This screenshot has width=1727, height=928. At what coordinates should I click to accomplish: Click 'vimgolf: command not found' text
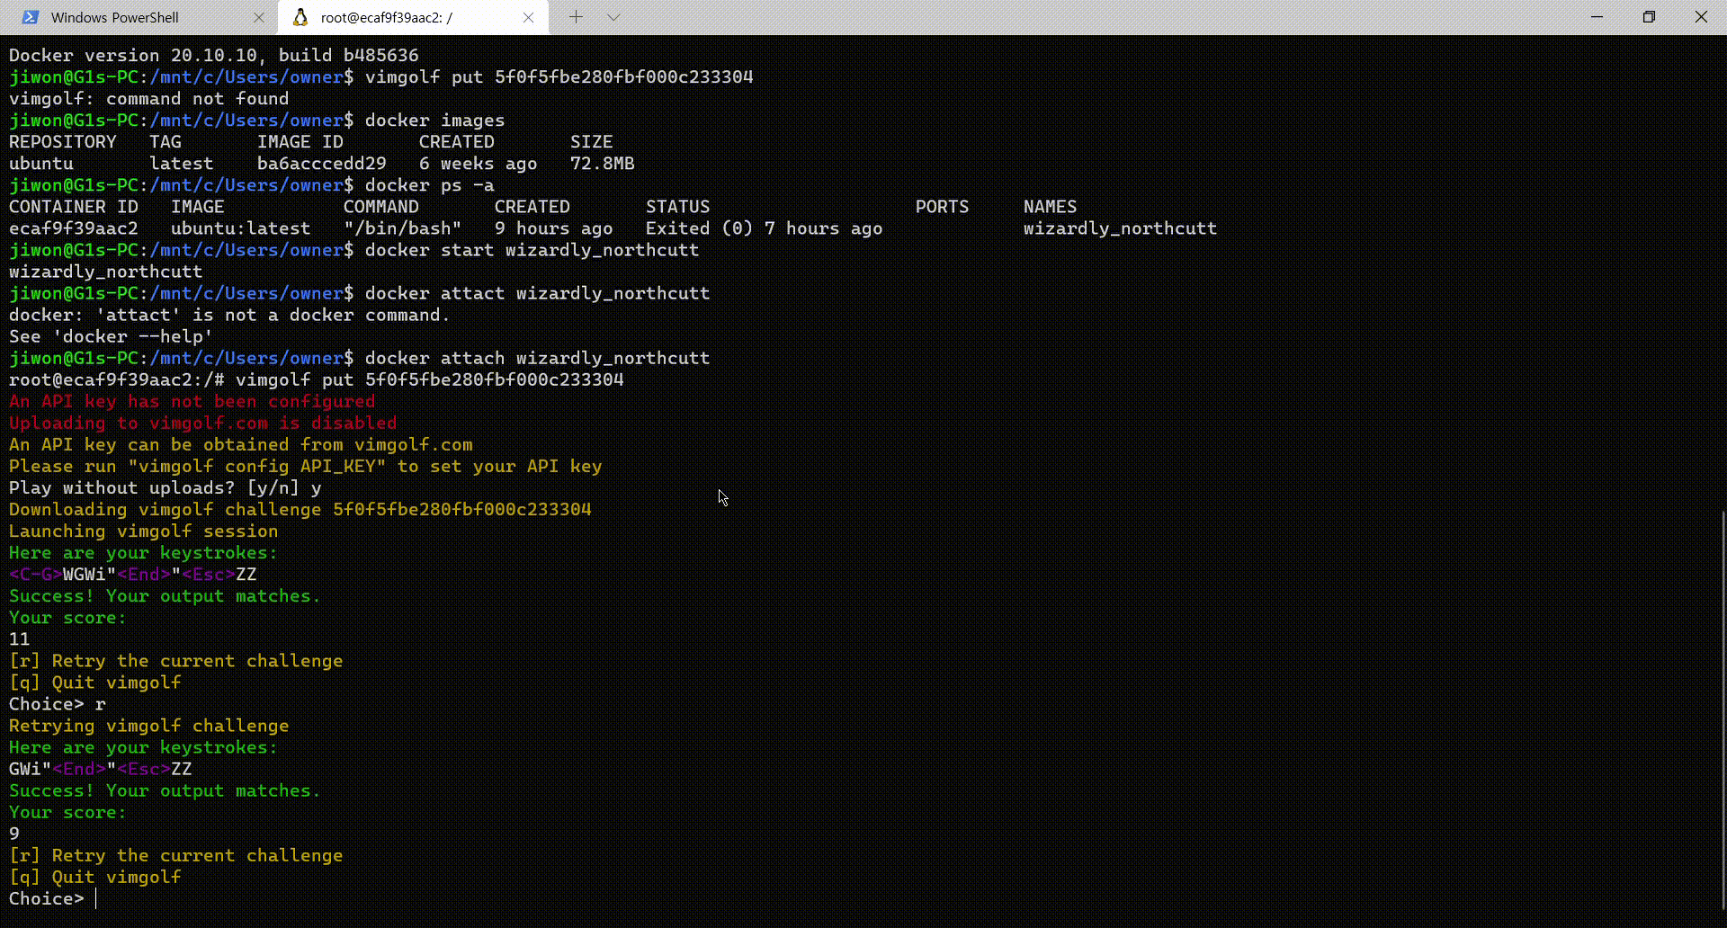(149, 98)
